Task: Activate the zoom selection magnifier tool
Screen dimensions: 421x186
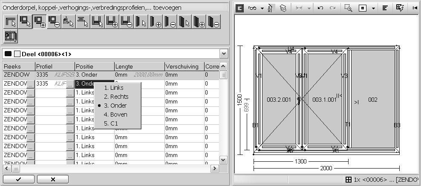Action: pos(348,8)
